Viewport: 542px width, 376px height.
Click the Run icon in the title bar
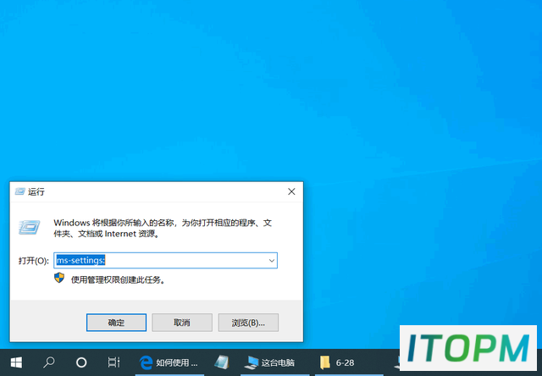tap(20, 191)
